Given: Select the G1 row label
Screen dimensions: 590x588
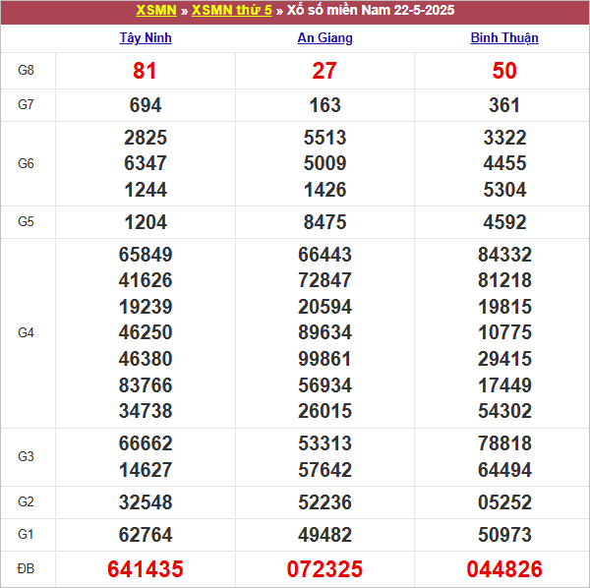Looking at the screenshot, I should [x=26, y=534].
